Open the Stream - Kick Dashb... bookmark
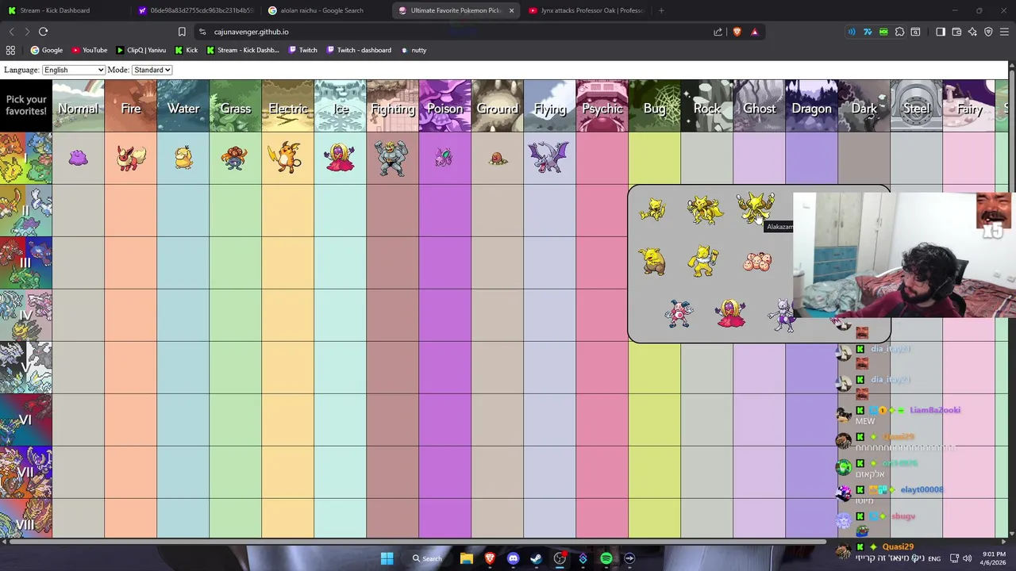The width and height of the screenshot is (1016, 571). 242,50
